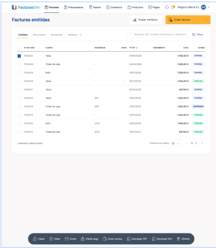Open Pagos via its payment icon
216x248 pixels.
(x=150, y=7)
